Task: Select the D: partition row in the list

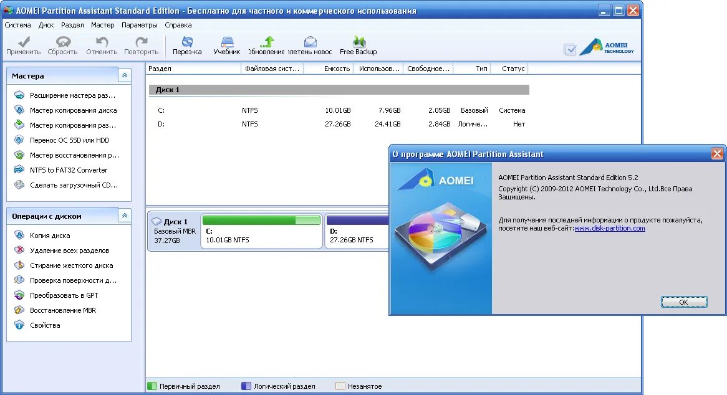Action: 339,124
